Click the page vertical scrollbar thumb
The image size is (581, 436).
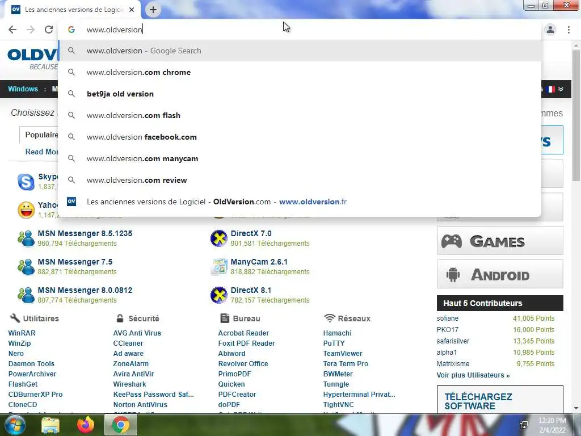(x=576, y=115)
